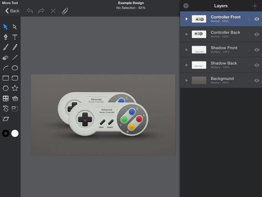Screen dimensions: 262x197
Task: Expand the Shadow Front layer
Action: click(187, 50)
